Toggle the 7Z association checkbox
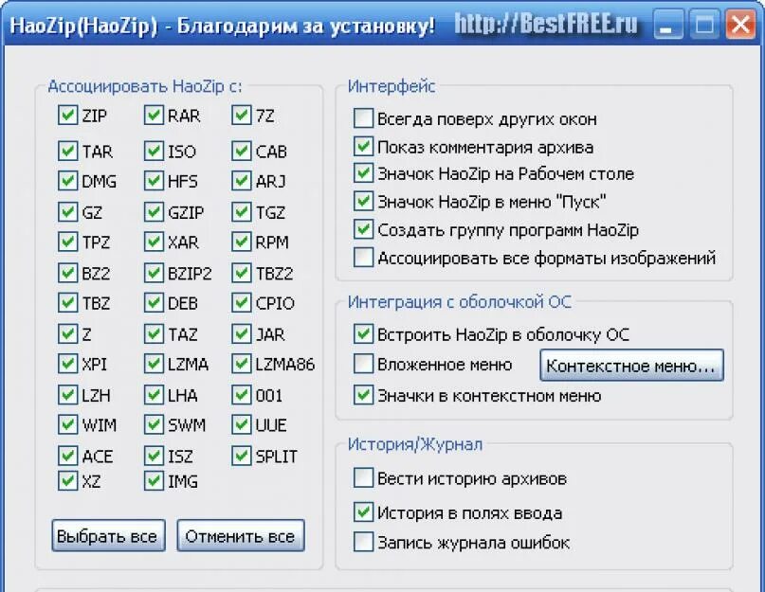This screenshot has height=592, width=765. coord(242,116)
